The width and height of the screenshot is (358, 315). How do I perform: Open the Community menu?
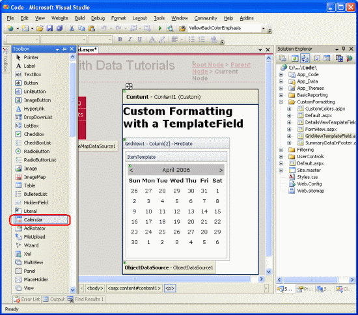coord(206,18)
